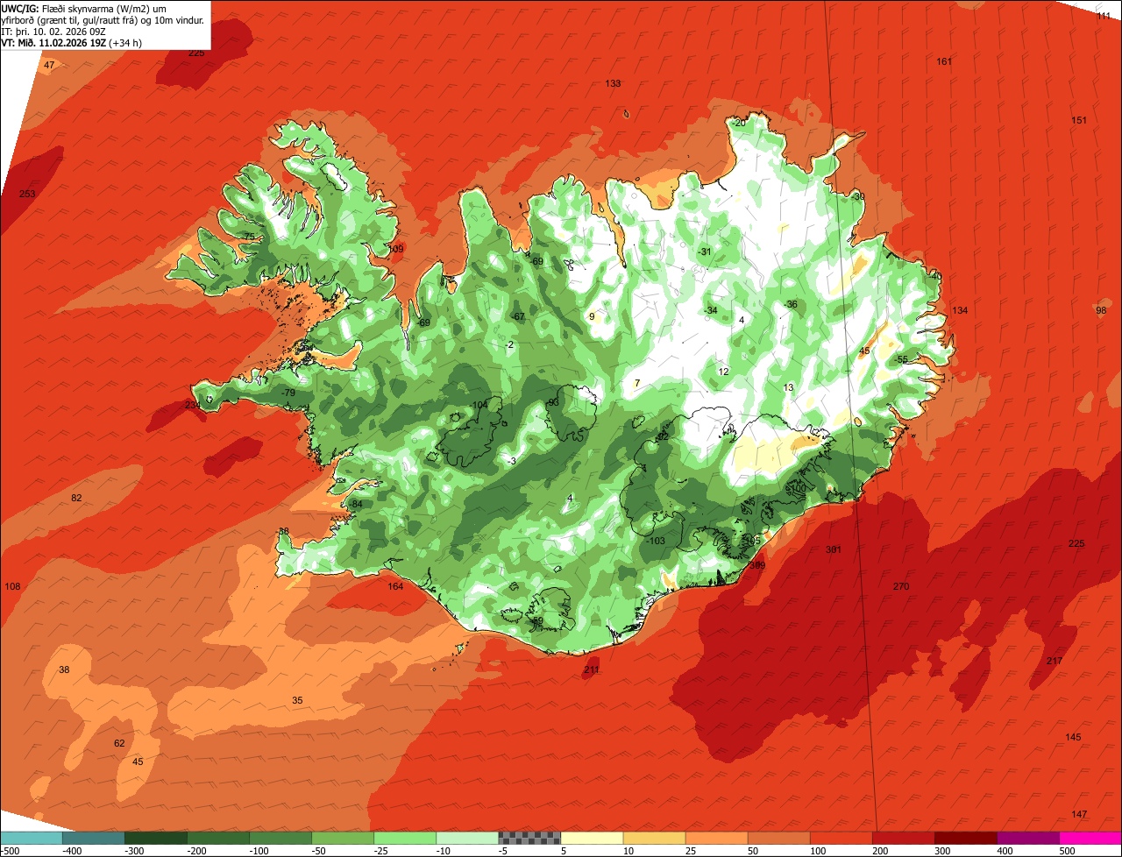Viewport: 1122px width, 857px height.
Task: Select the 35 value in the southwest sea
Action: click(297, 700)
